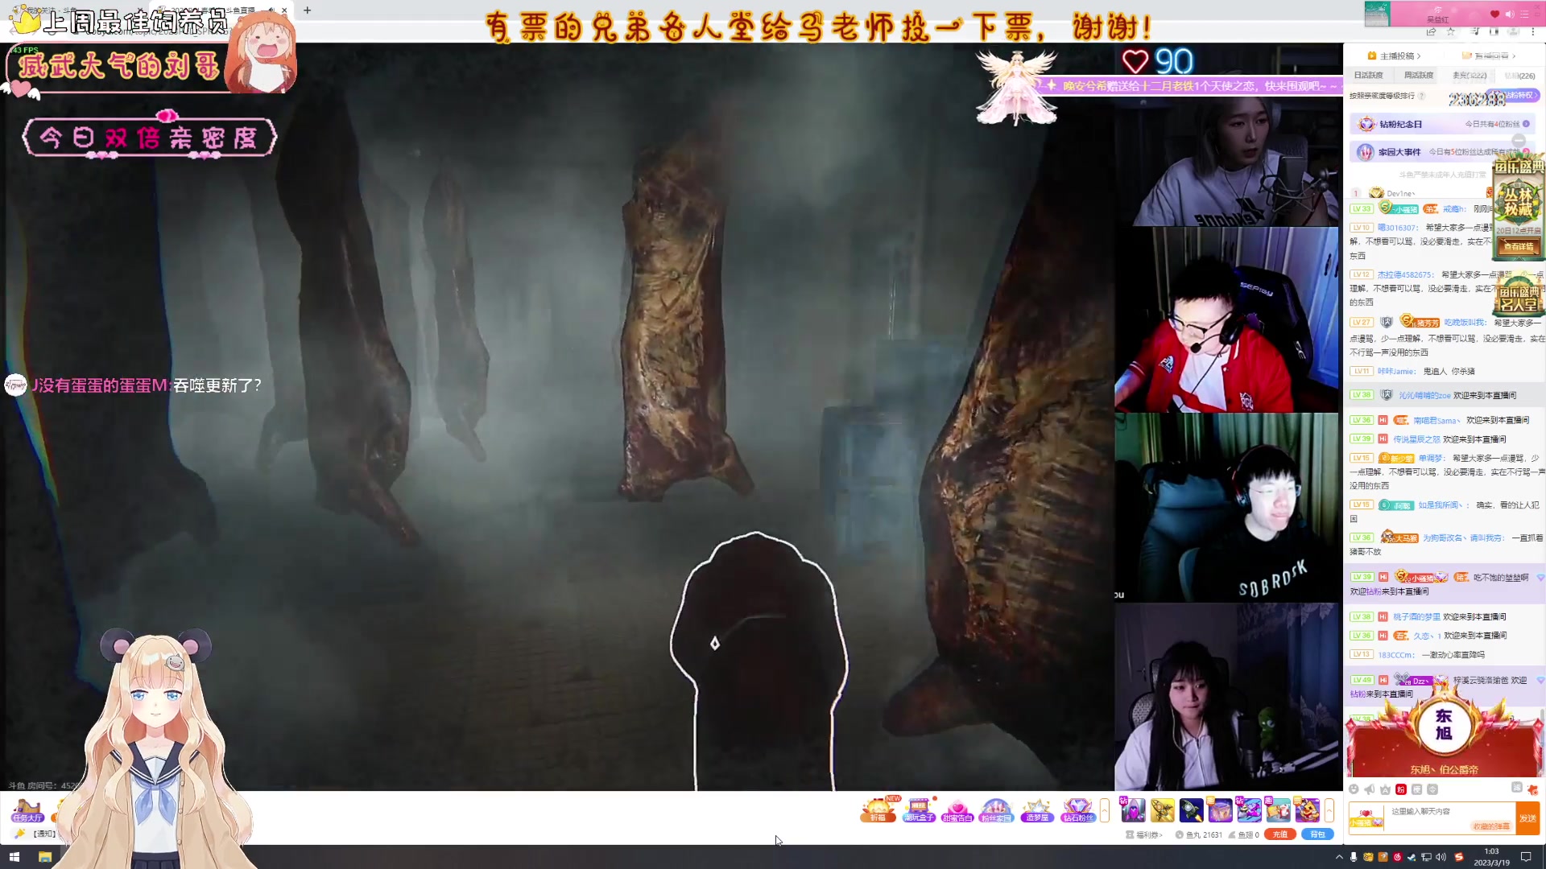Open a new browser tab
1546x869 pixels.
pyautogui.click(x=307, y=10)
